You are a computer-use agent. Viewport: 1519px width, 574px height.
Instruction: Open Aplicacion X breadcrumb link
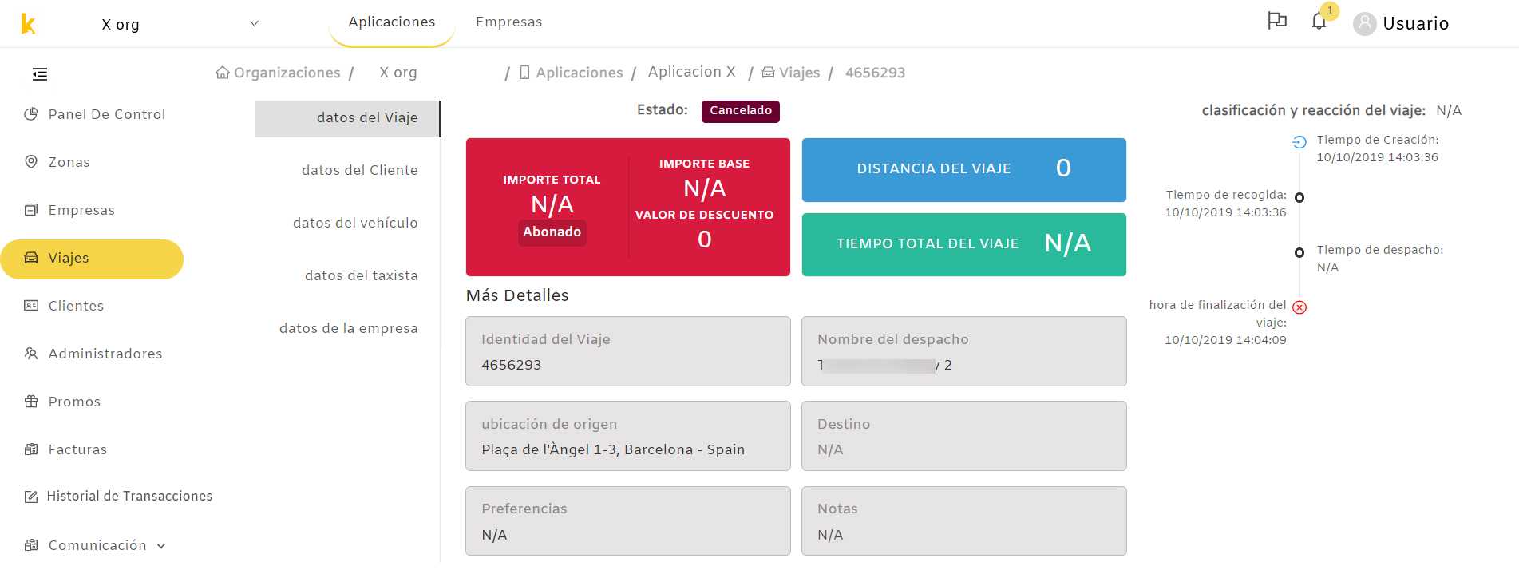[x=691, y=72]
